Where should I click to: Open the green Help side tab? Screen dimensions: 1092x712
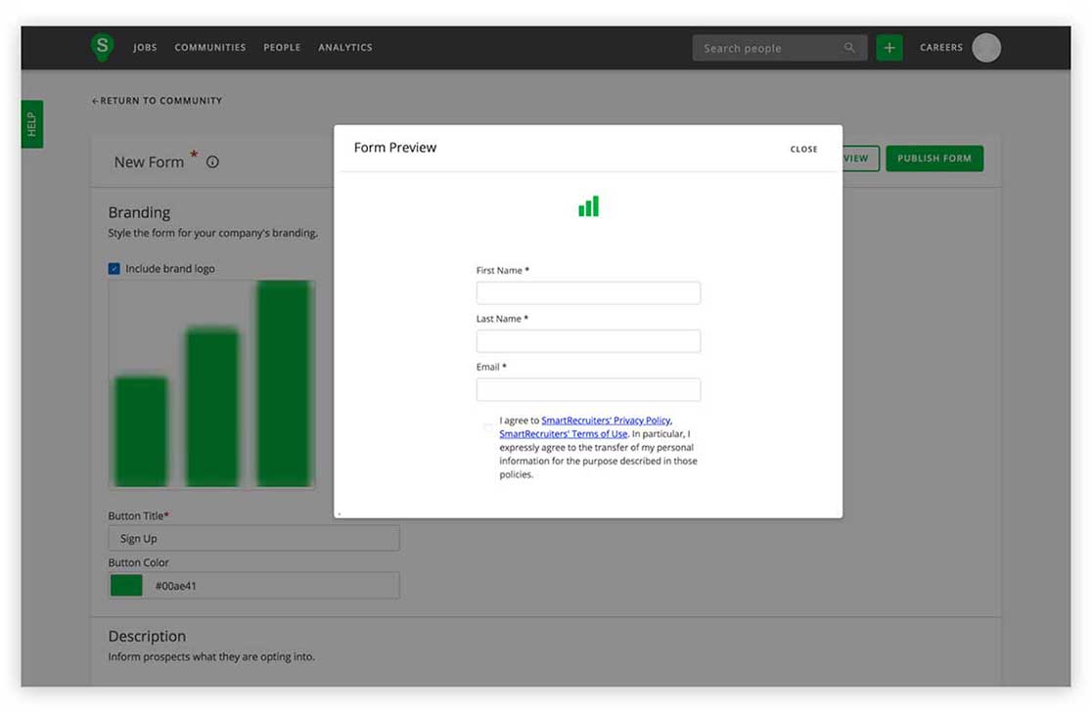tap(31, 124)
